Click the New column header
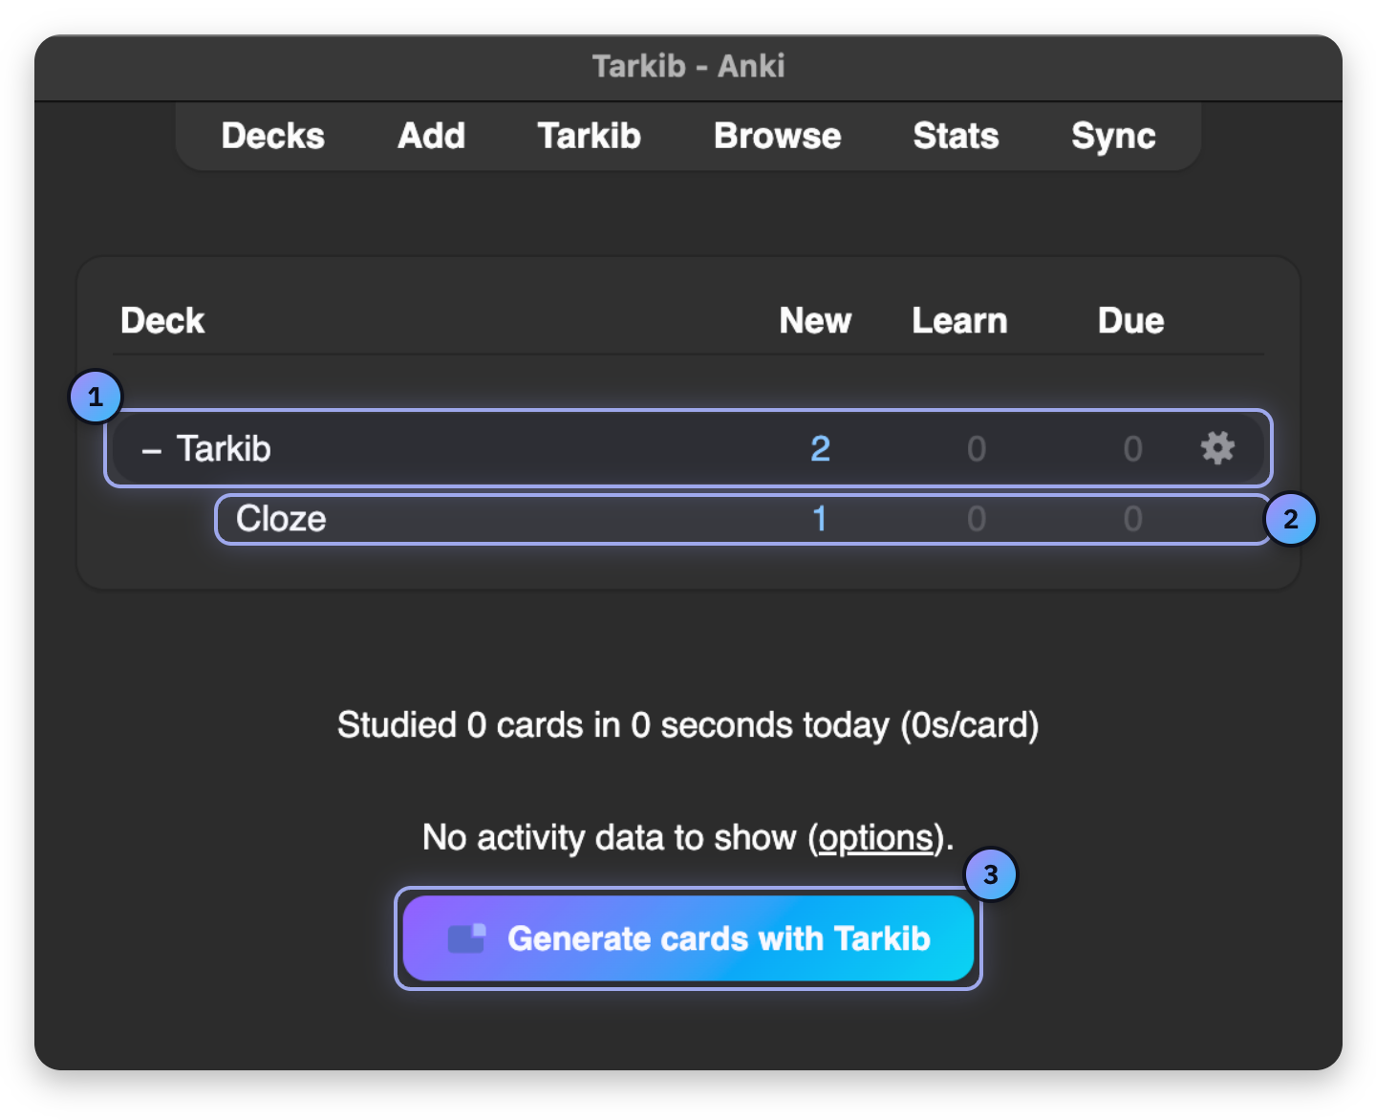The height and width of the screenshot is (1120, 1376). (x=815, y=320)
